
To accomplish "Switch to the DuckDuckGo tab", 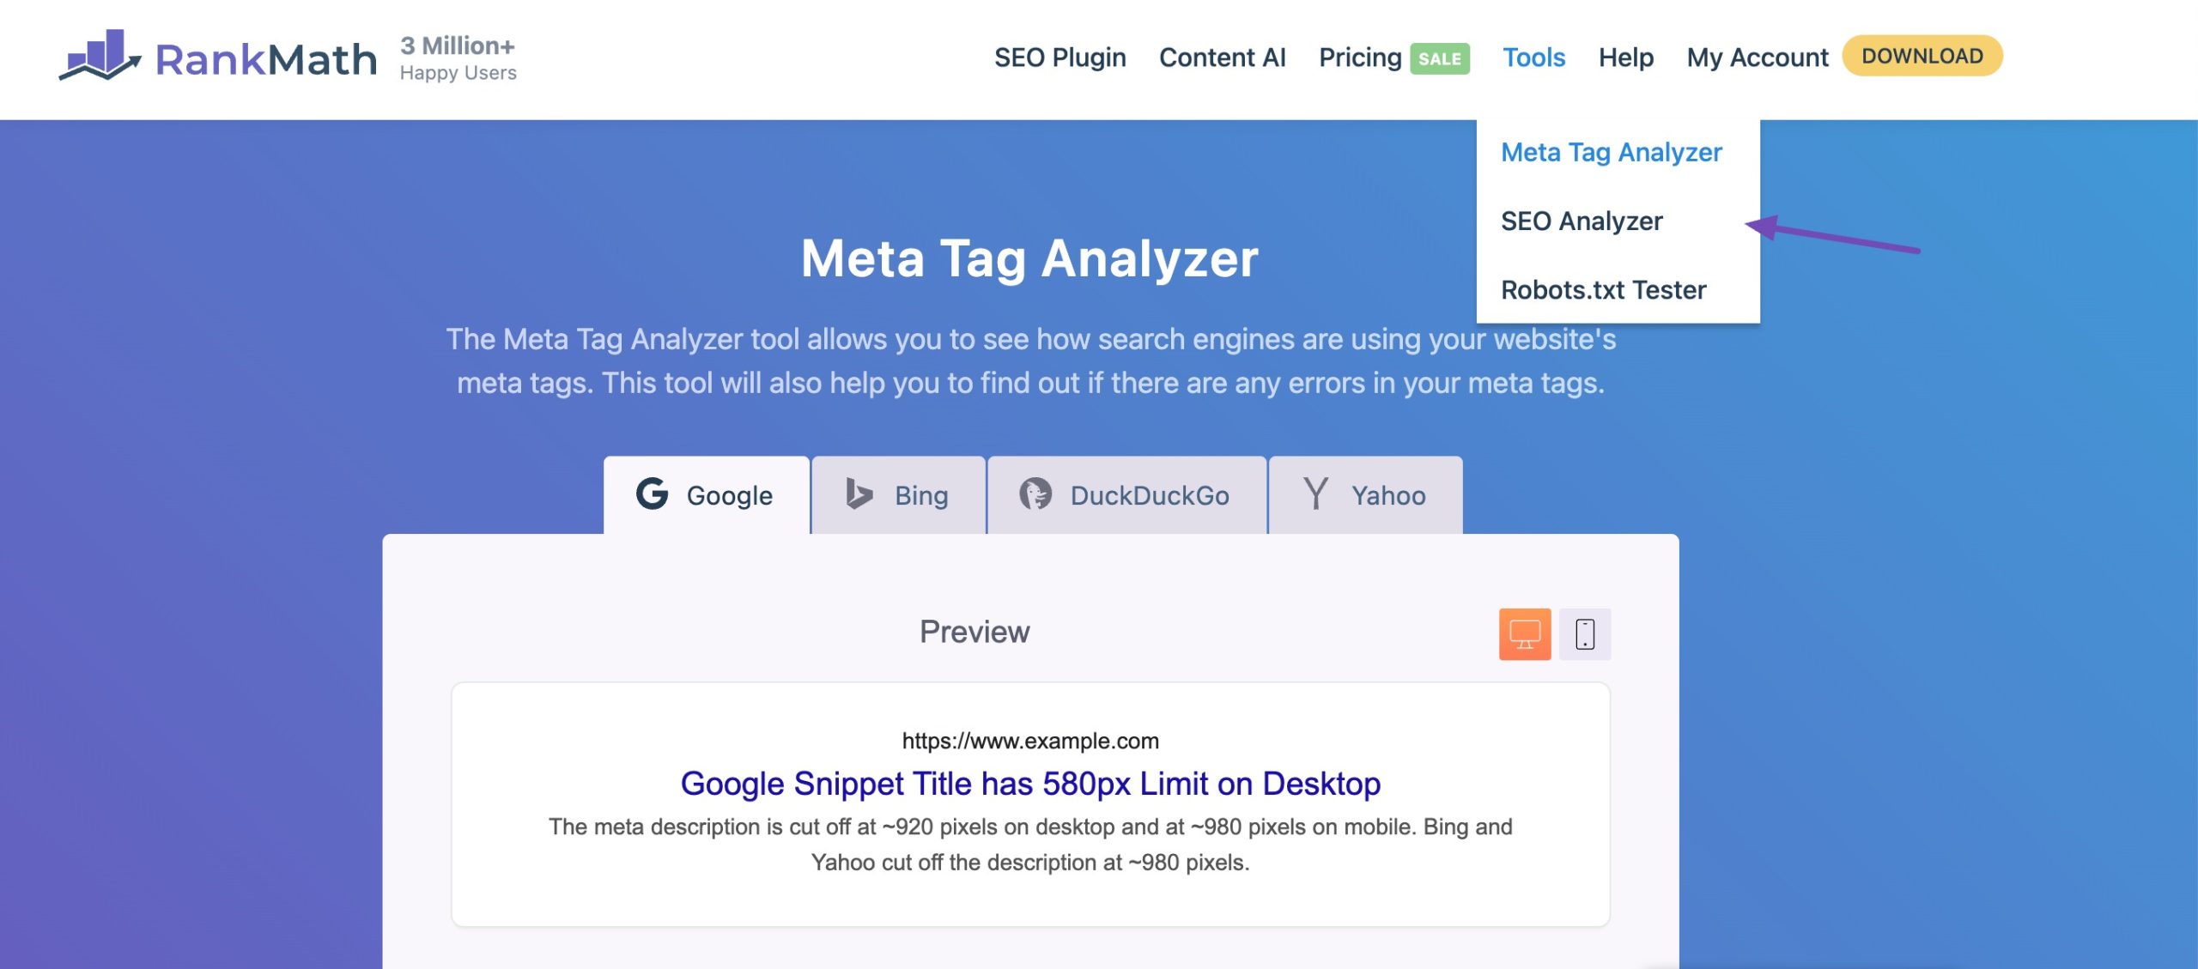I will 1126,495.
